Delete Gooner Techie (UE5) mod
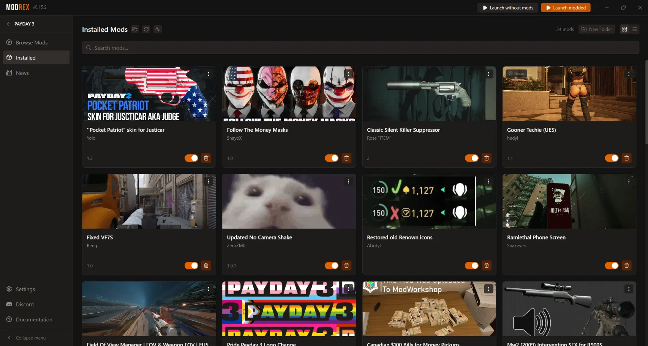Image resolution: width=648 pixels, height=346 pixels. [x=627, y=158]
